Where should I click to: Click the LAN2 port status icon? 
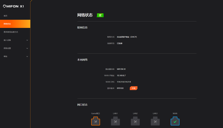(135, 122)
